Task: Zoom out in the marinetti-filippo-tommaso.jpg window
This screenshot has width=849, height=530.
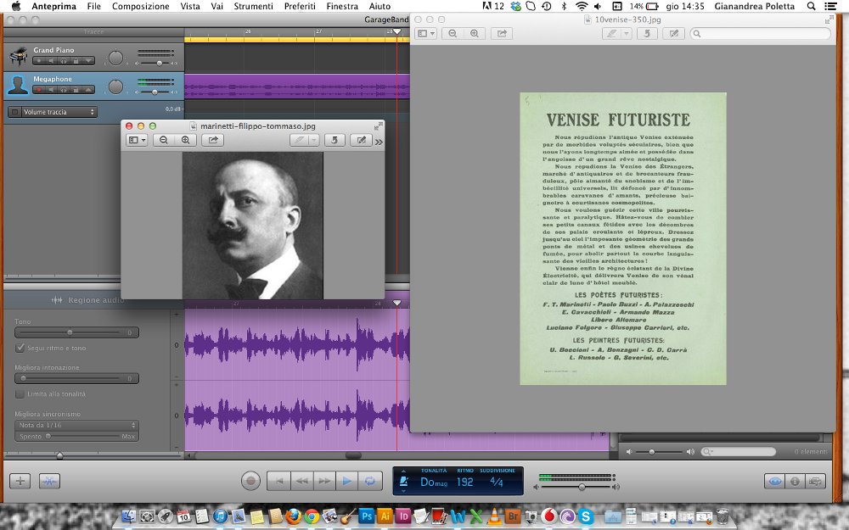Action: pos(164,140)
